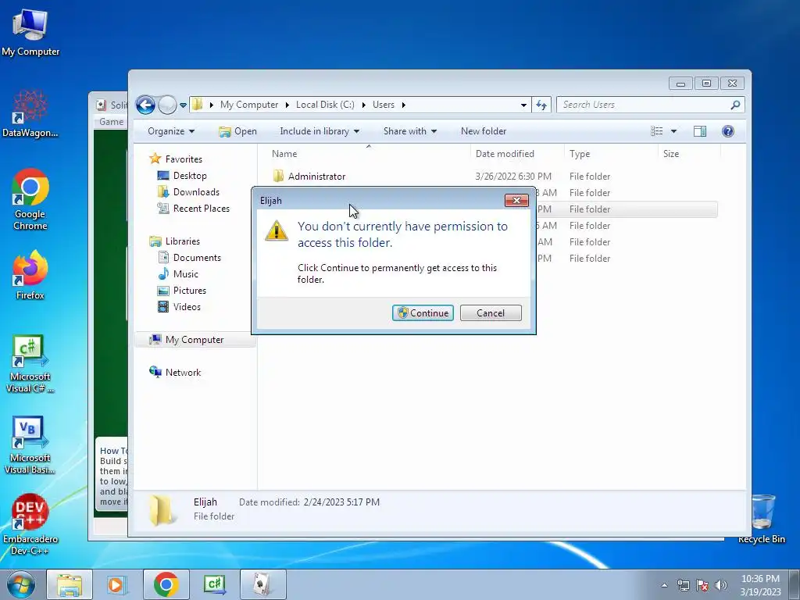Open the Pictures library
Image resolution: width=800 pixels, height=600 pixels.
pos(189,291)
